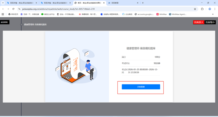The image size is (218, 117).
Task: Open the MiniMax bookmark
Action: (161, 14)
